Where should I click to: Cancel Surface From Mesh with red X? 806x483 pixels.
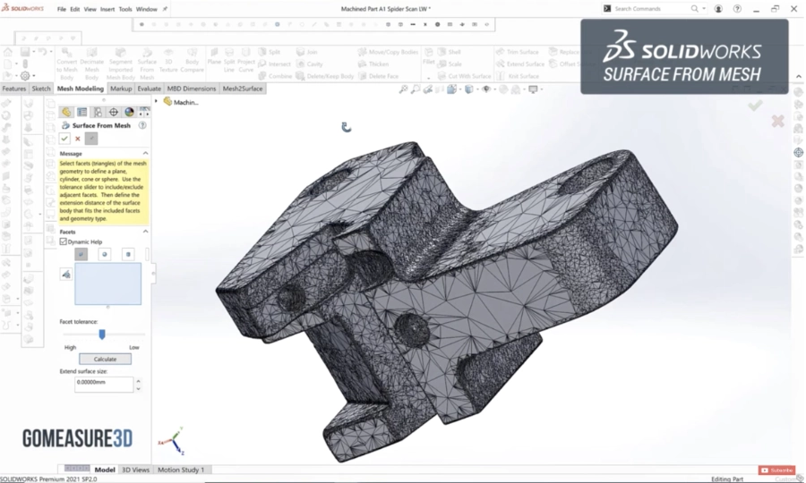point(78,139)
